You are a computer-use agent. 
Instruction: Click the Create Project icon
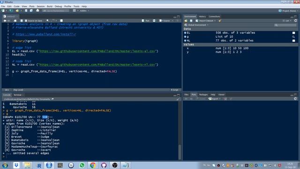(x=11, y=11)
